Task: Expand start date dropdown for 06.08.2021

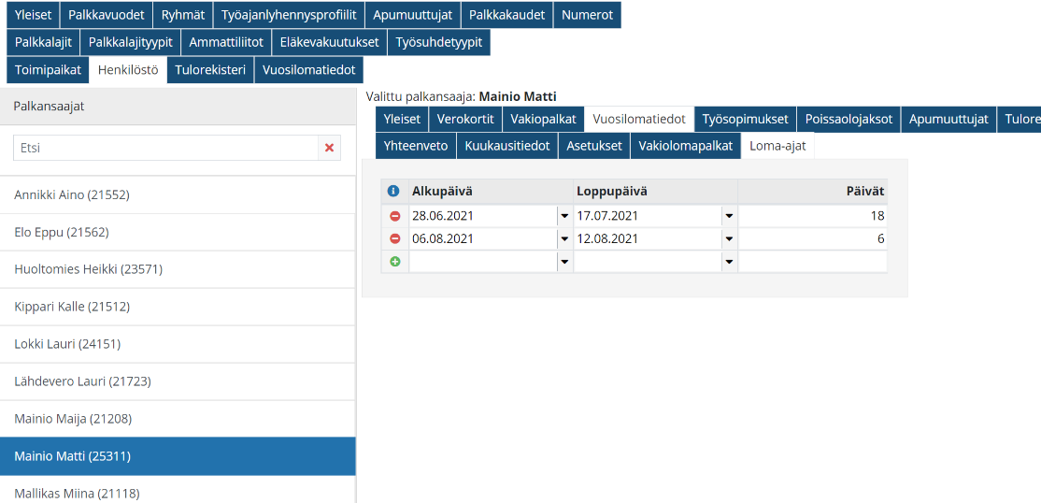Action: click(563, 238)
